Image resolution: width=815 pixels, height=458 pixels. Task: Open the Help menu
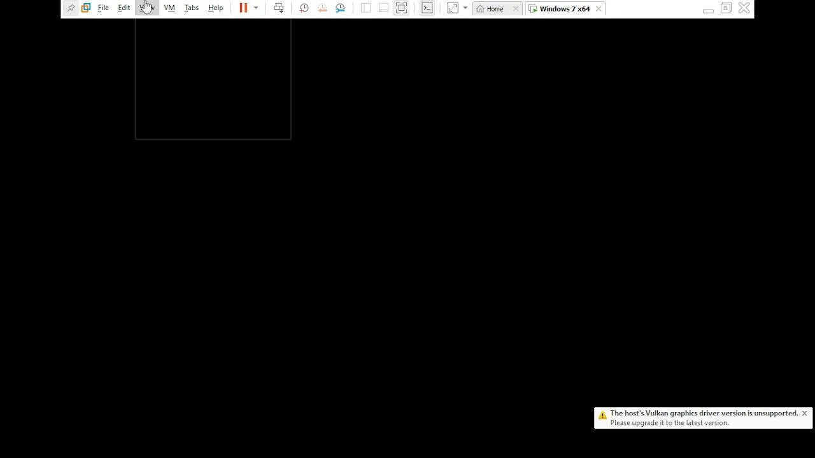[216, 8]
